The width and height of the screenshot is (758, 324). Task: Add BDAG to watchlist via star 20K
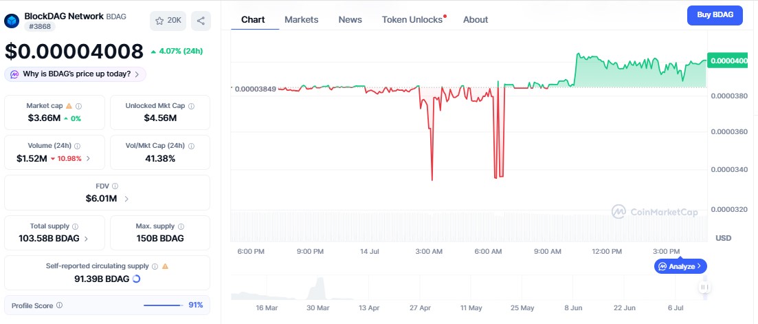tap(168, 21)
